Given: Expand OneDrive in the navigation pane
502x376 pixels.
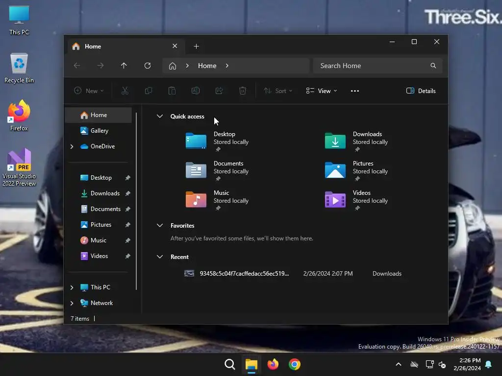Looking at the screenshot, I should click(72, 146).
